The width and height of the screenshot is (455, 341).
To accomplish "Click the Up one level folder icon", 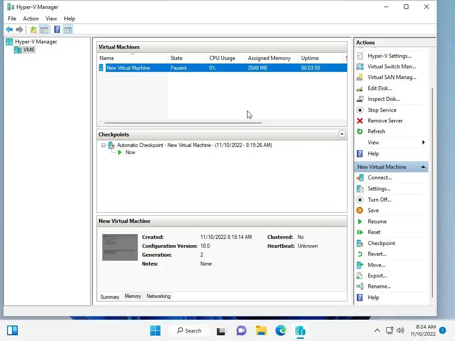I will coord(33,29).
